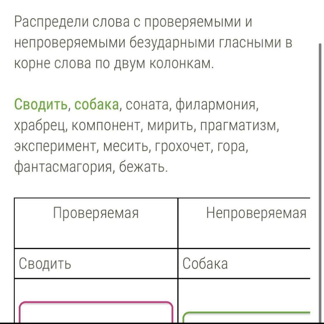Click the word соната in list

pyautogui.click(x=147, y=105)
